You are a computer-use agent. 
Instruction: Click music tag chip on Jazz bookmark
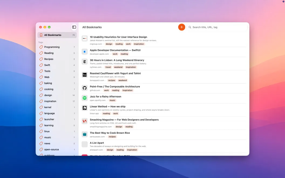click(112, 100)
